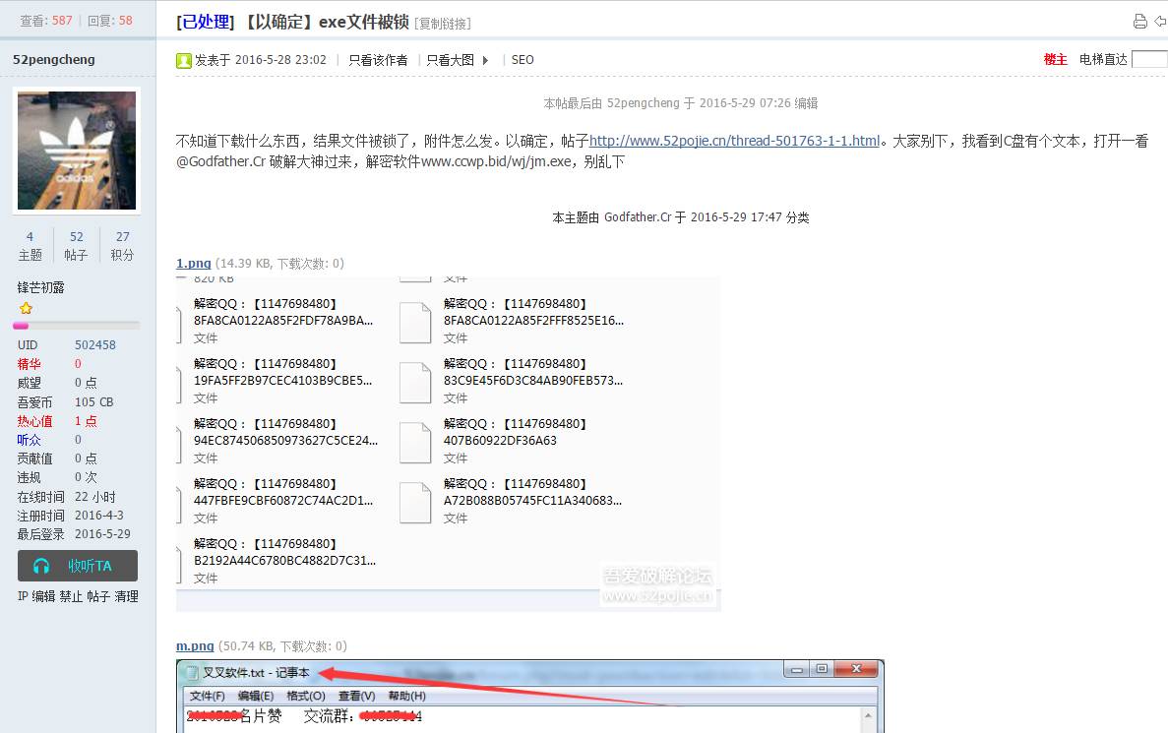Click Notepad maximize button in image
The image size is (1168, 733).
click(822, 669)
